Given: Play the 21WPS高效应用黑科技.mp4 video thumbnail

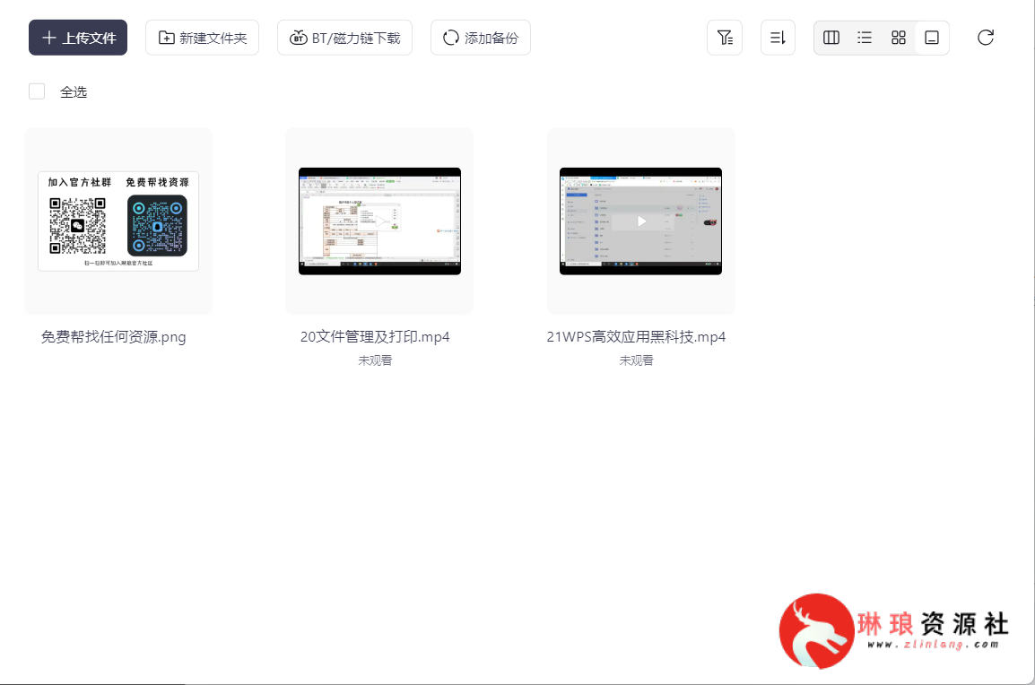Looking at the screenshot, I should pos(641,221).
